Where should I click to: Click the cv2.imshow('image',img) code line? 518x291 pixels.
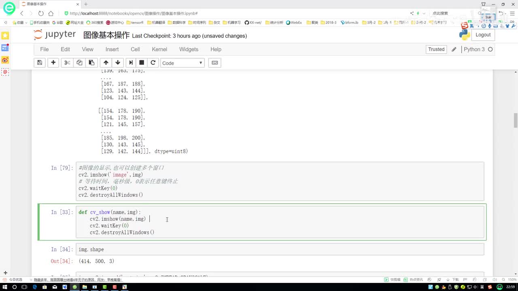(111, 175)
